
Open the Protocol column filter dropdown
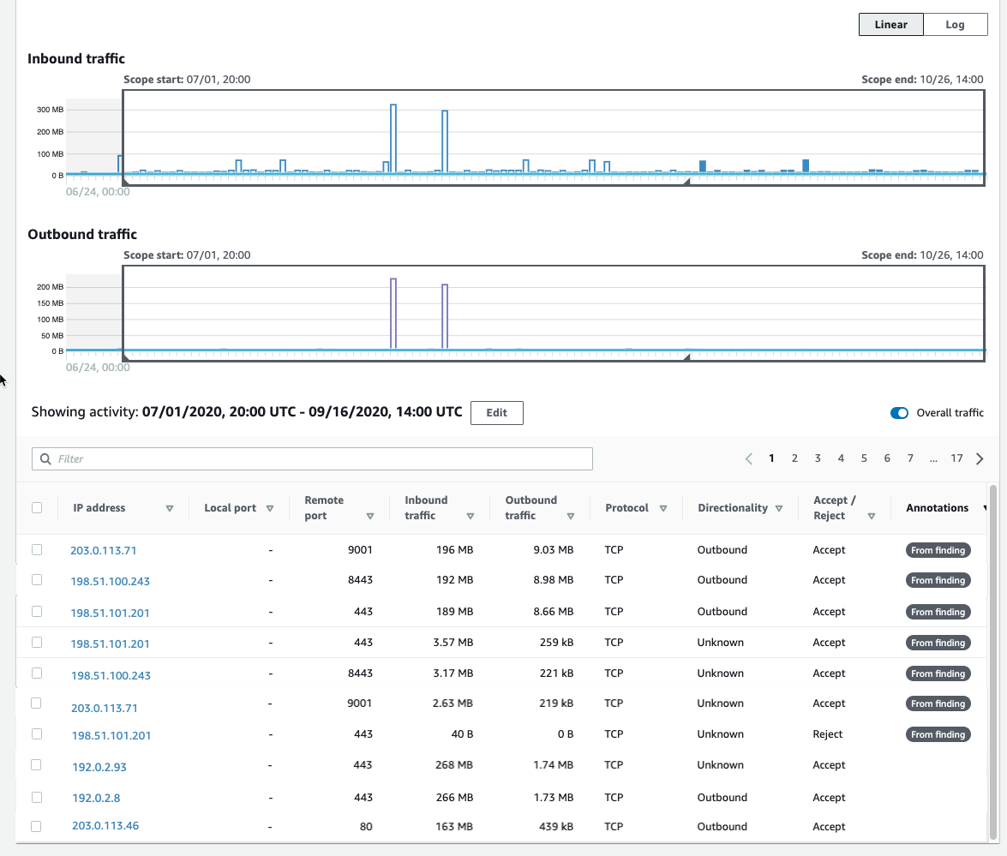tap(663, 507)
